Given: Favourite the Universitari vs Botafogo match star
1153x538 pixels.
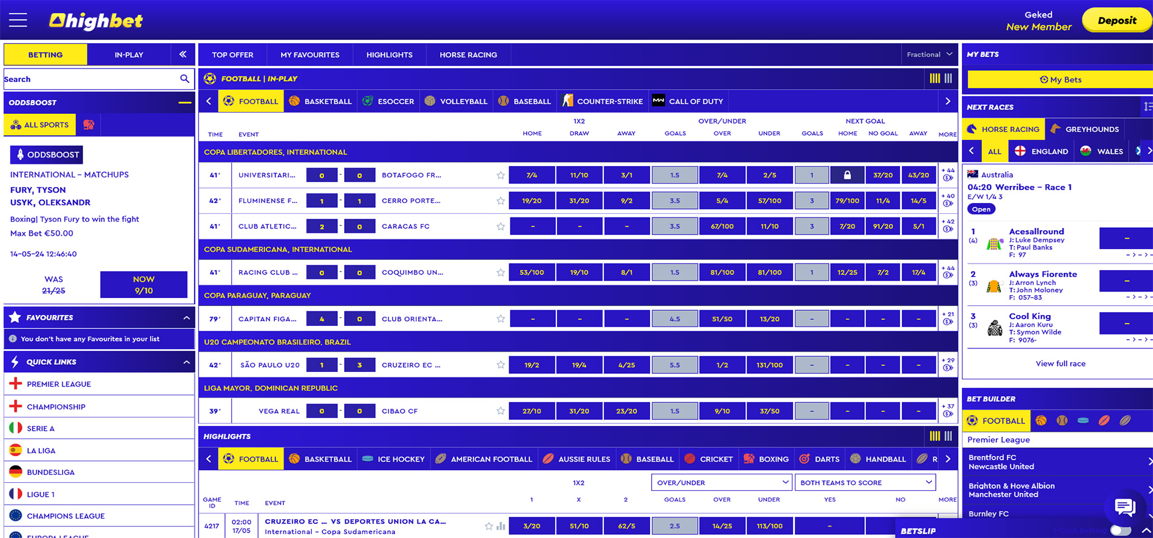Looking at the screenshot, I should click(501, 175).
